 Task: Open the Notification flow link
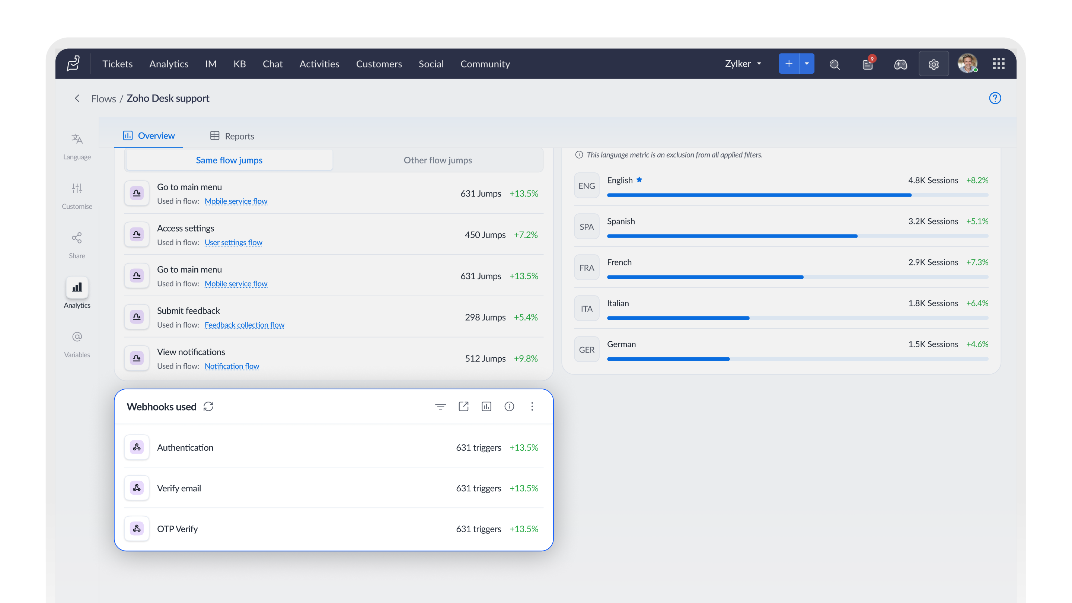232,366
